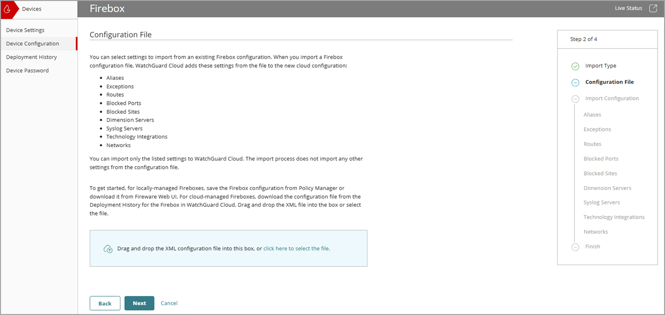Click the upload cloud icon in drop box
Screen dimensions: 665x315
pos(108,249)
